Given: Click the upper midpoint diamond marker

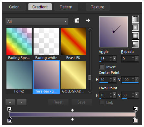Looking at the screenshot, I should (72, 110).
